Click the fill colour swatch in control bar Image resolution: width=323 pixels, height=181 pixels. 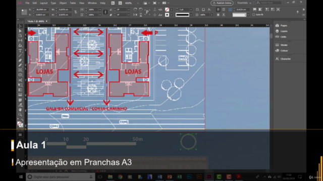coord(167,10)
